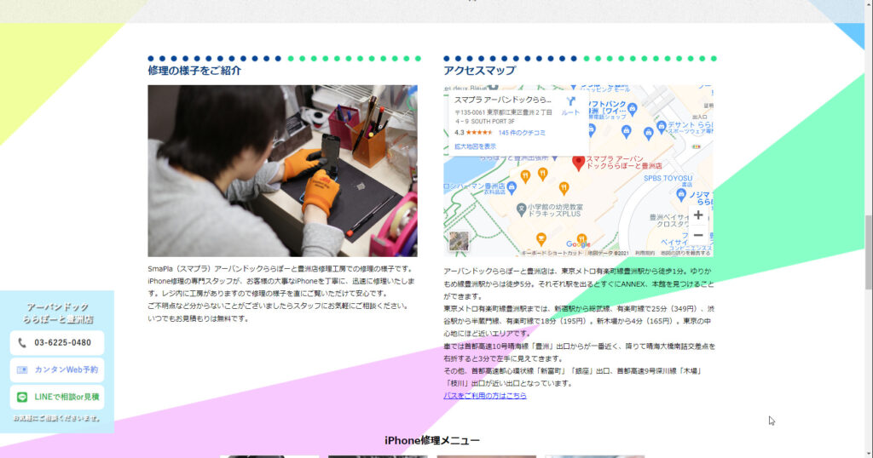Click the cafe cup pin on map
This screenshot has width=873, height=458.
(x=541, y=239)
